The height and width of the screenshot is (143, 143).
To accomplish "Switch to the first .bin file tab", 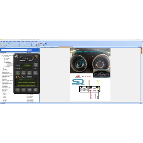I will tap(49, 47).
